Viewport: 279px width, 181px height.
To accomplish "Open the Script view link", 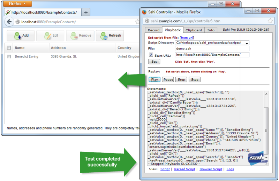I will pyautogui.click(x=165, y=169).
